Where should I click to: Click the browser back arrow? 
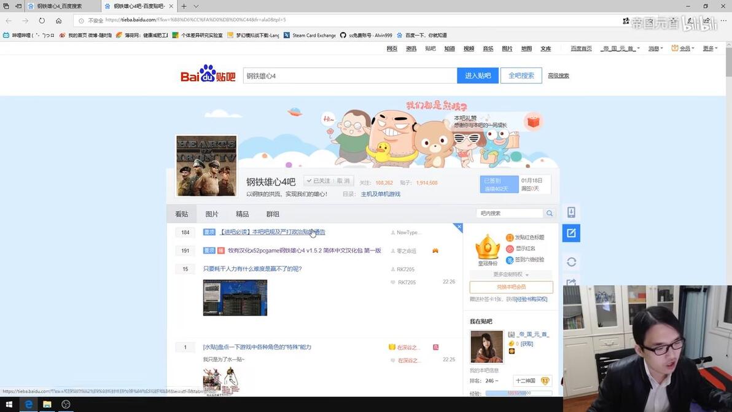[9, 20]
